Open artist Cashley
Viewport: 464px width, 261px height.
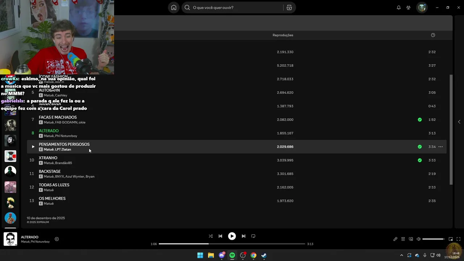[x=61, y=95]
